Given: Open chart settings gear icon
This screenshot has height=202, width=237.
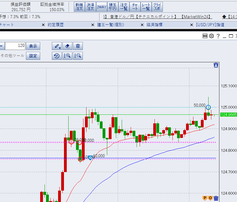Looking at the screenshot, I should point(211,36).
